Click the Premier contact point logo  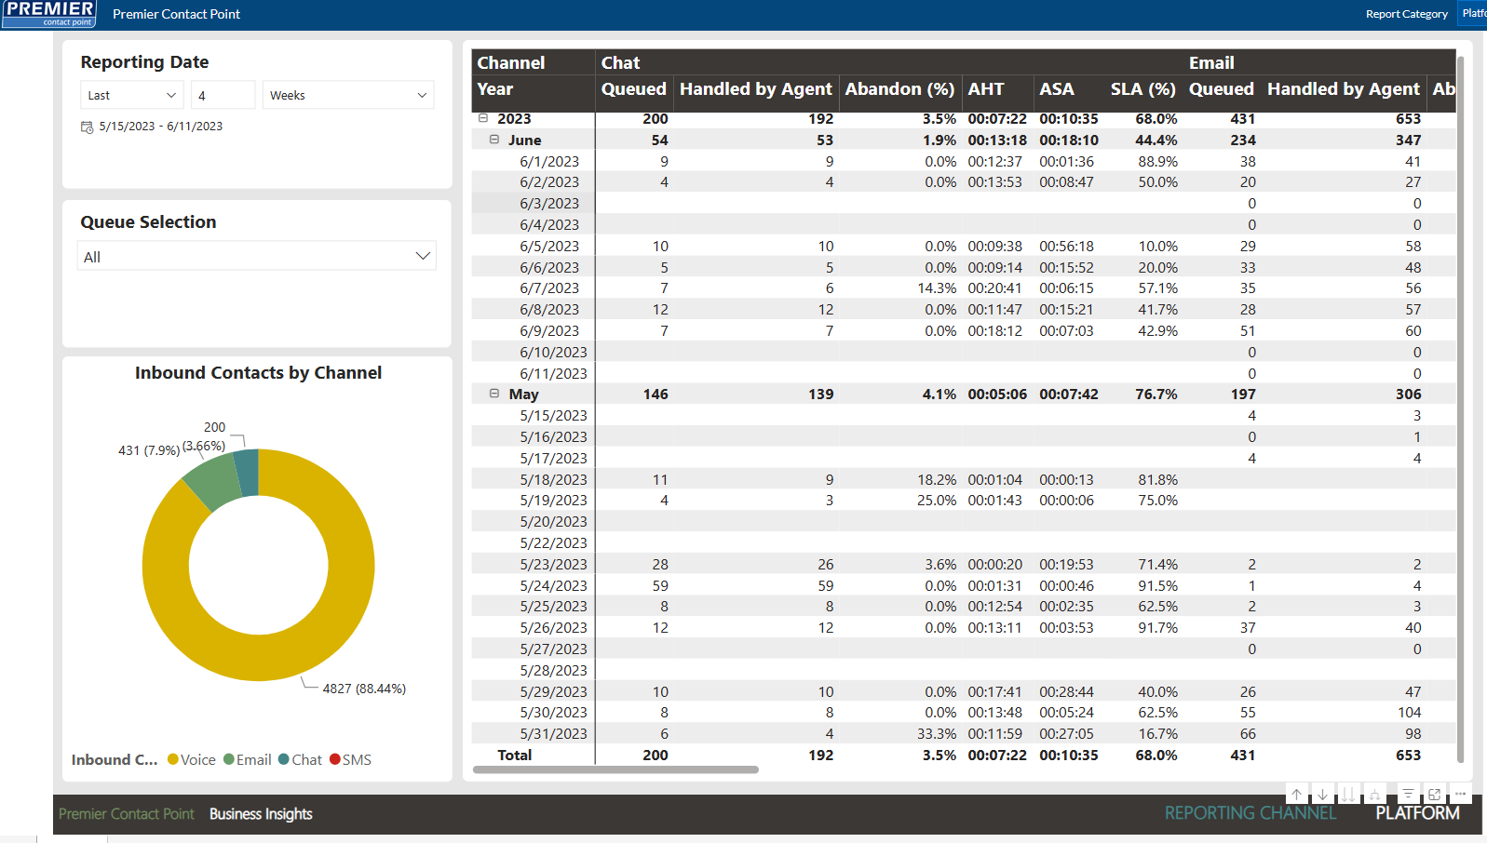49,14
